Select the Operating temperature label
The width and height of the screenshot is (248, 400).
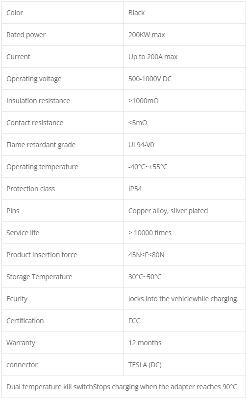tap(42, 167)
